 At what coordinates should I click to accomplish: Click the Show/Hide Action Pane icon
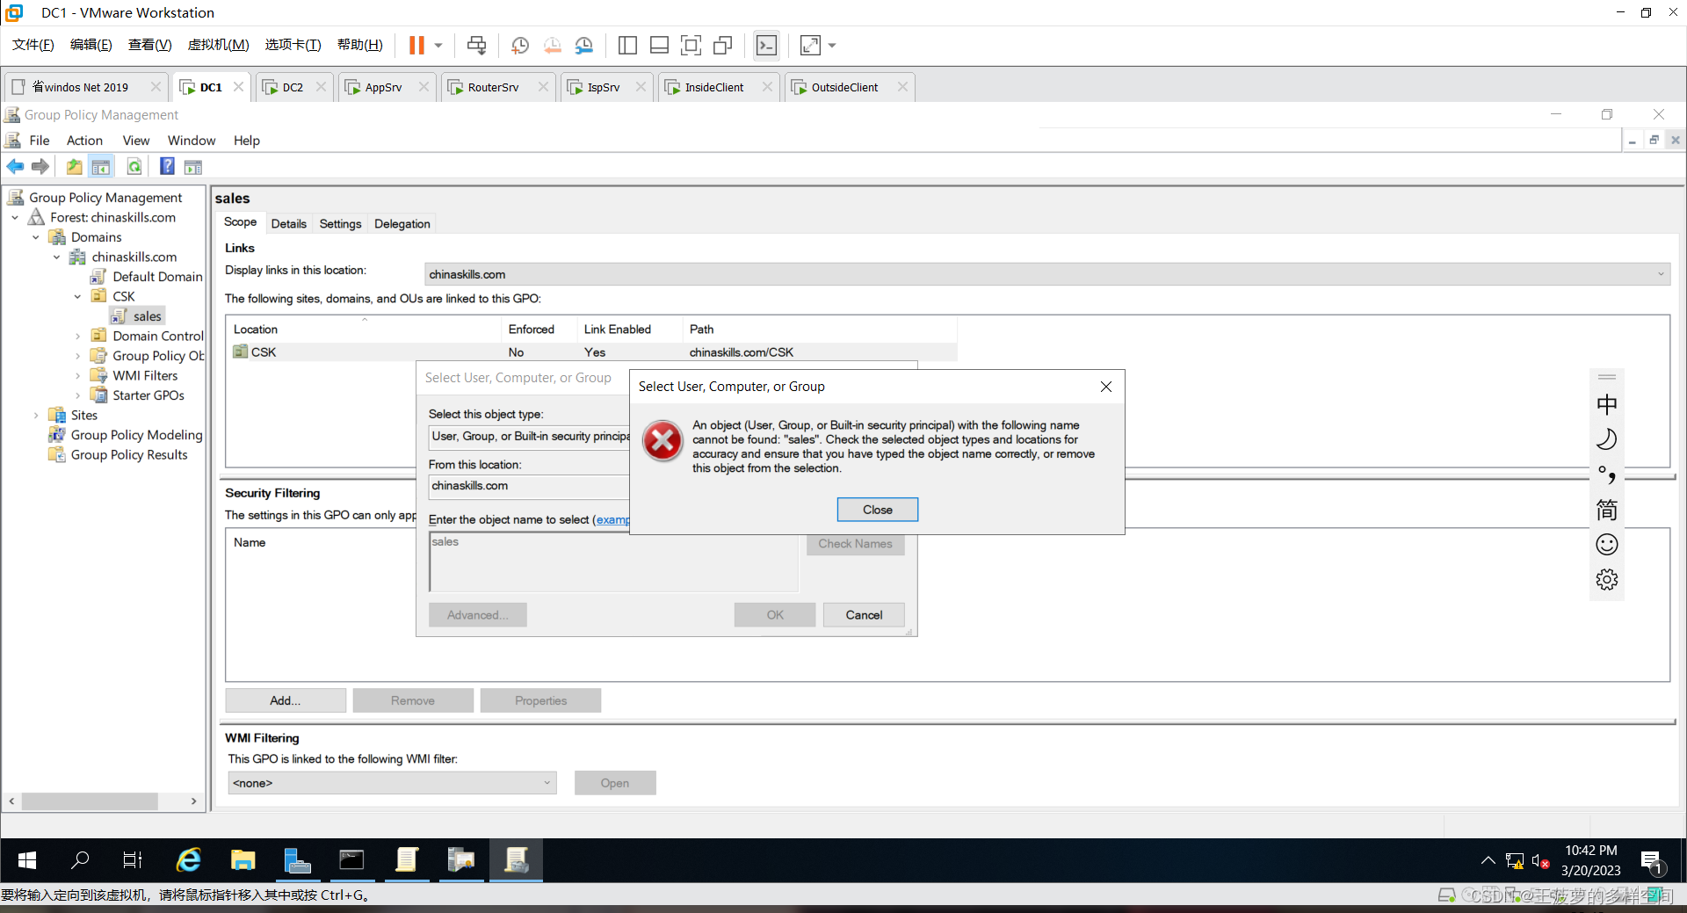click(x=193, y=167)
